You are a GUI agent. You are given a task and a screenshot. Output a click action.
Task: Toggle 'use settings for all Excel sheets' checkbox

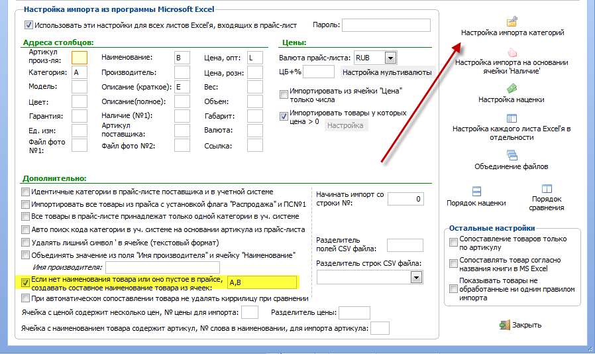tap(28, 25)
